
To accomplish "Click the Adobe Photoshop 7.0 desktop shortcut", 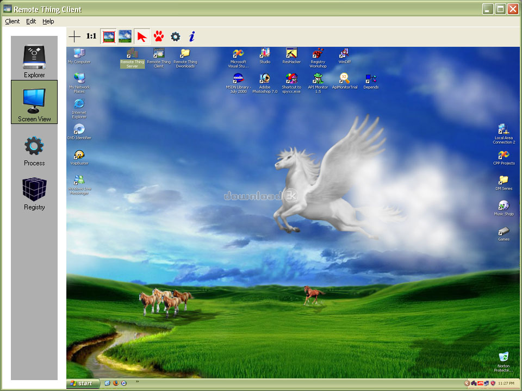I will pyautogui.click(x=265, y=83).
